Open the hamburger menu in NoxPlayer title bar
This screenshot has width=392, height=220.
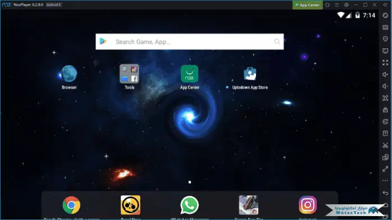click(337, 4)
